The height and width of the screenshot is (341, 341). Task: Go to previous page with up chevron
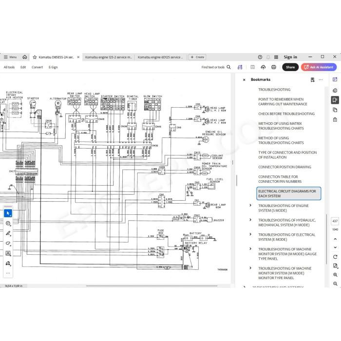[x=335, y=239]
